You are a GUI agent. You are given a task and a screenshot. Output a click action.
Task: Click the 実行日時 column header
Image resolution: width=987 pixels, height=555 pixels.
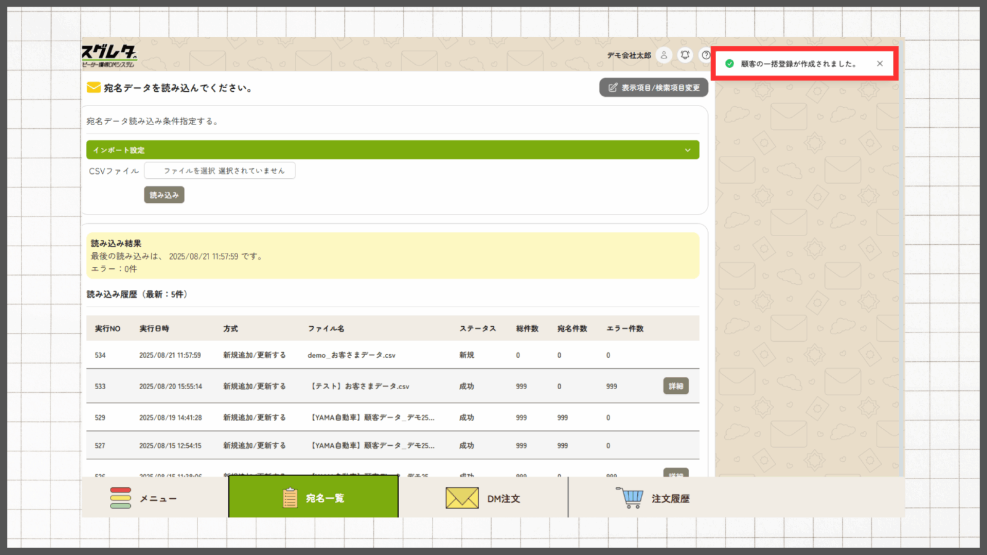click(154, 329)
